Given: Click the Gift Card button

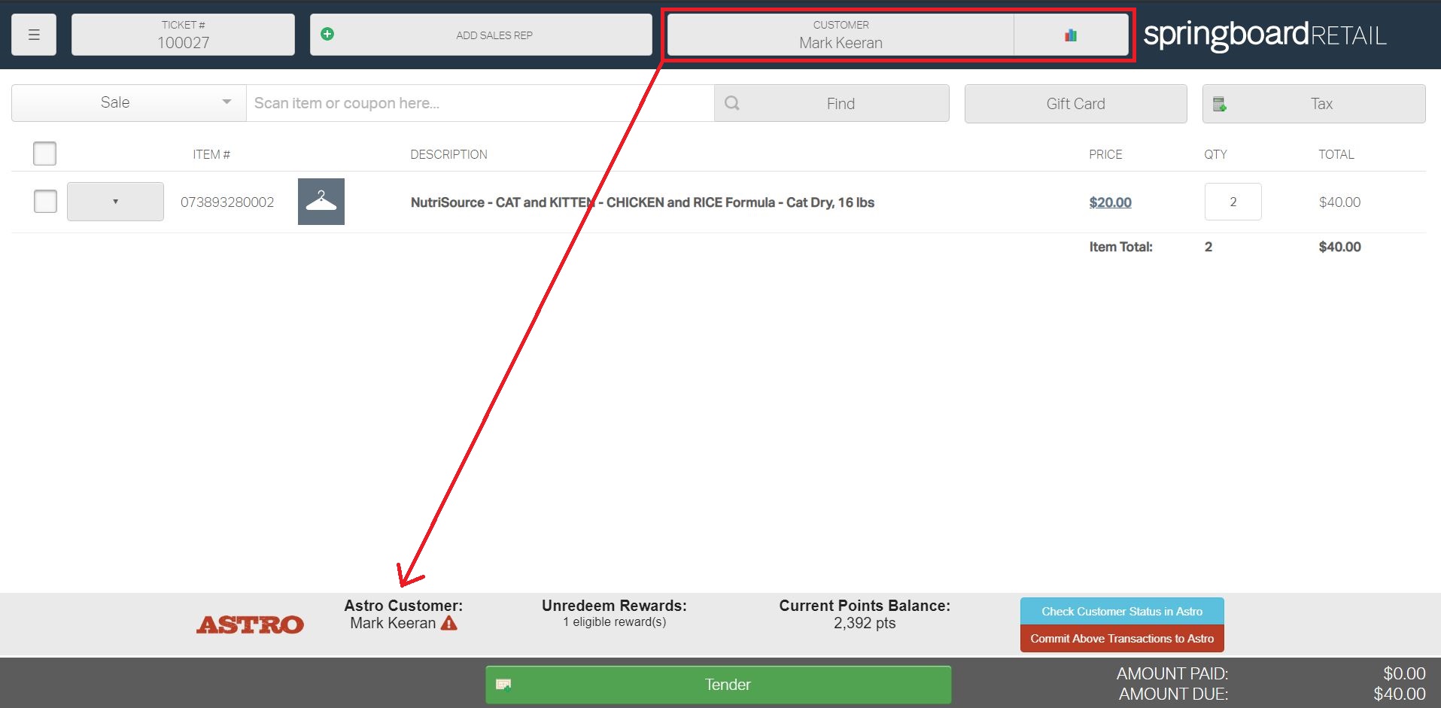Looking at the screenshot, I should pos(1076,104).
